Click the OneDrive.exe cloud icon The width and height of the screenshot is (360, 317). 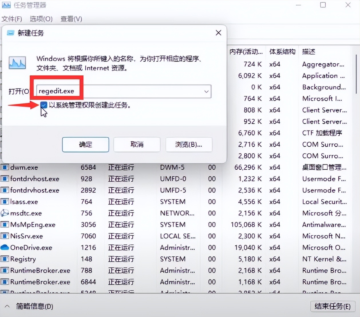coord(5,247)
